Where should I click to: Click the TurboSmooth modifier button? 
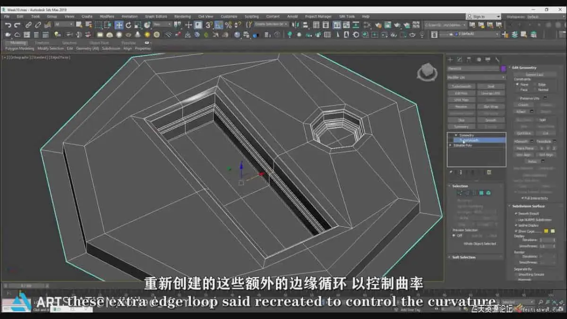[x=462, y=86]
